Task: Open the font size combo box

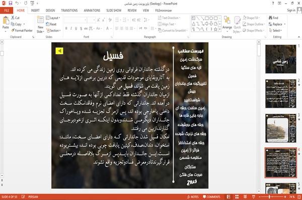Action: (x=91, y=20)
